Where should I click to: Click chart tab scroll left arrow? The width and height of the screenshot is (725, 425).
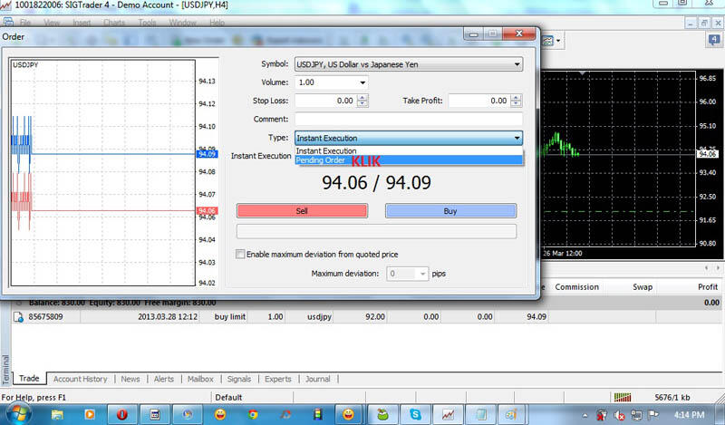click(706, 267)
